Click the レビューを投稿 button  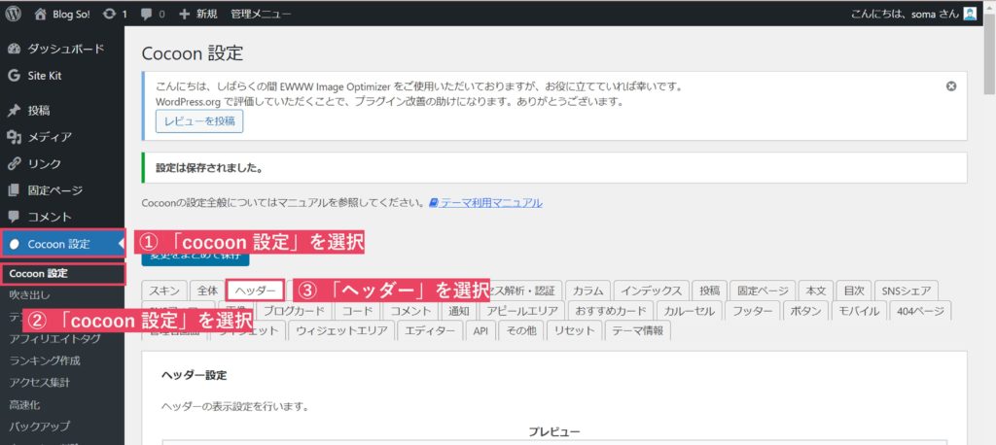click(198, 120)
